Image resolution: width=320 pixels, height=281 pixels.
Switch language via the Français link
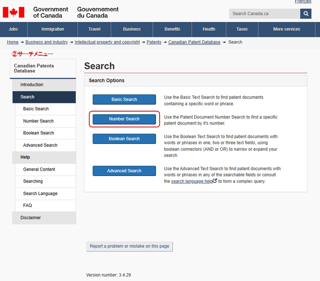coord(303,2)
